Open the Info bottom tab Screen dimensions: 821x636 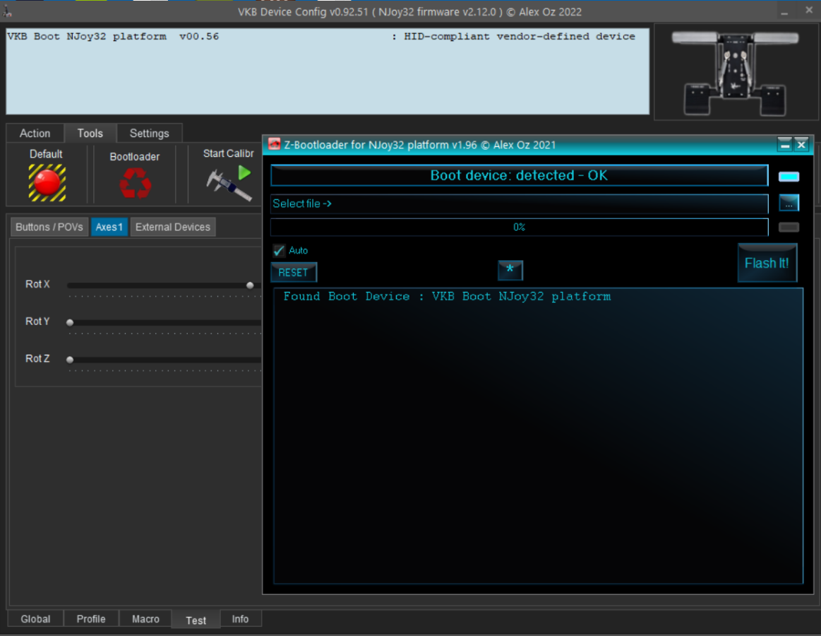pos(240,619)
